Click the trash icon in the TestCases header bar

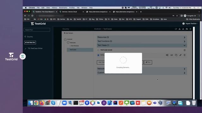[190, 29]
